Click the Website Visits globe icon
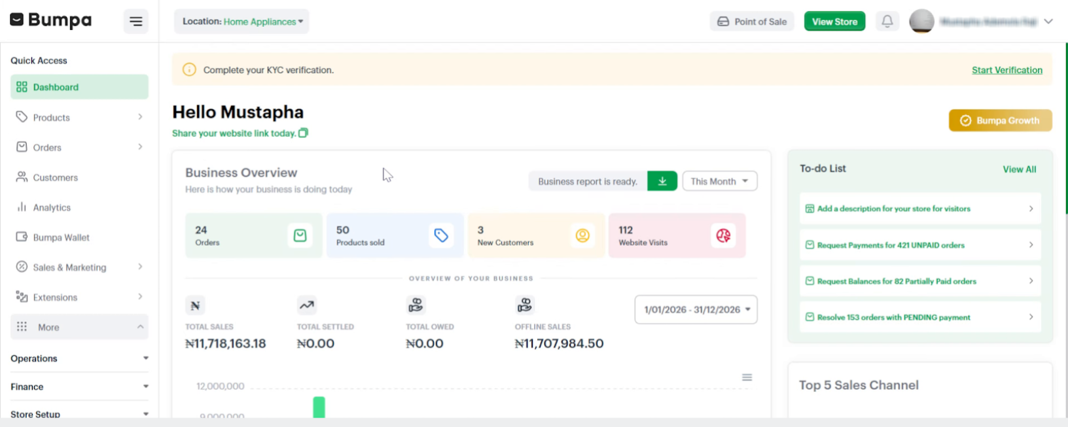This screenshot has height=427, width=1068. click(x=723, y=235)
